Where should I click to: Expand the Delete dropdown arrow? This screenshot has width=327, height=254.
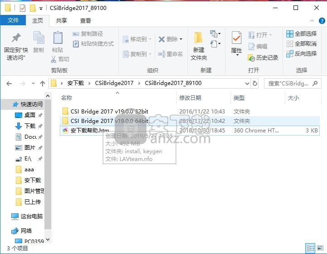[181, 39]
